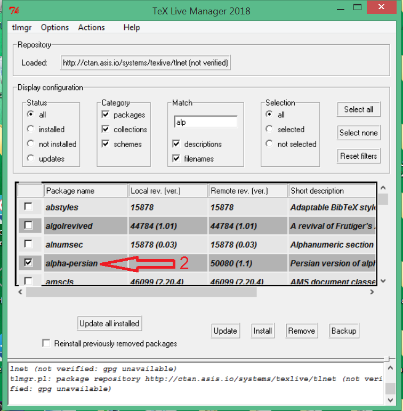Select Status 'updates' radio button
403x411 pixels.
[x=31, y=158]
